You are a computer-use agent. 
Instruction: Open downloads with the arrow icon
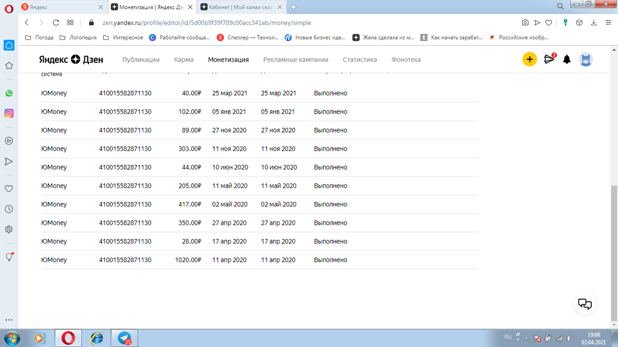tap(593, 23)
